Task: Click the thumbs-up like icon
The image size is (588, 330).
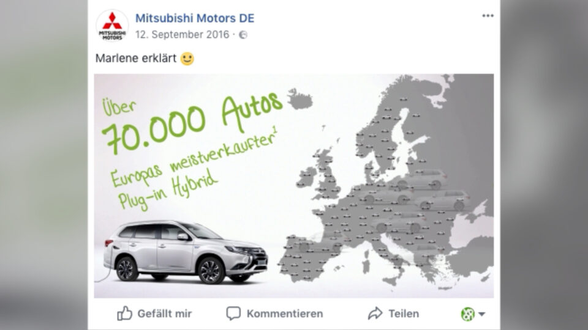Action: (124, 313)
